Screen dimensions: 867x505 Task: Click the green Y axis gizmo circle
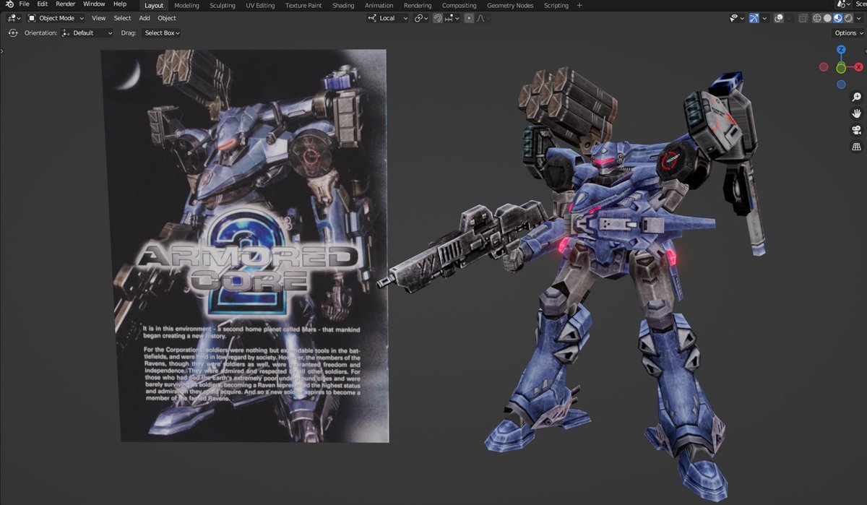coord(841,68)
